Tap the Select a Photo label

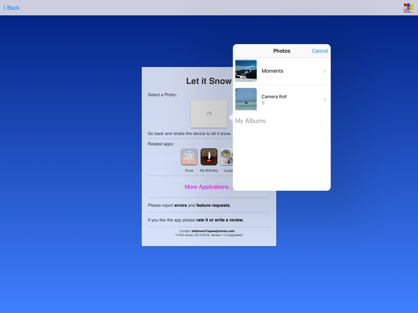pos(162,95)
